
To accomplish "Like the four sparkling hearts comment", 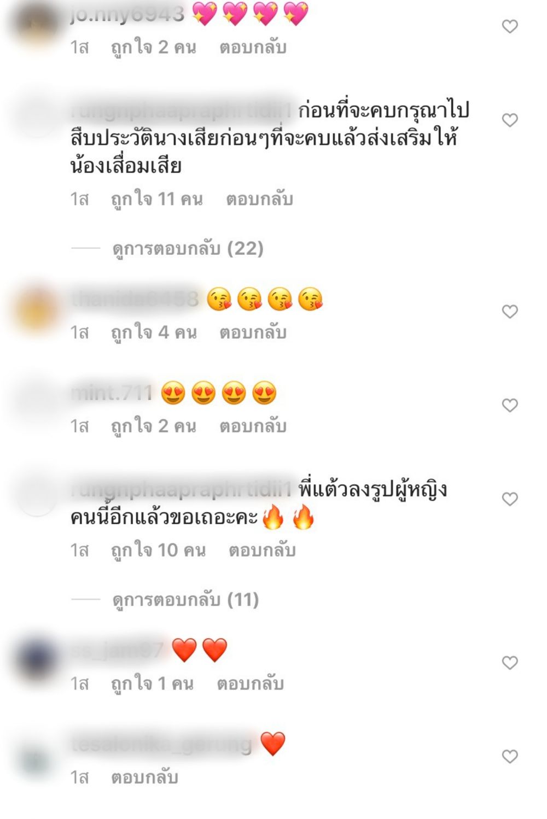I will pos(510,26).
